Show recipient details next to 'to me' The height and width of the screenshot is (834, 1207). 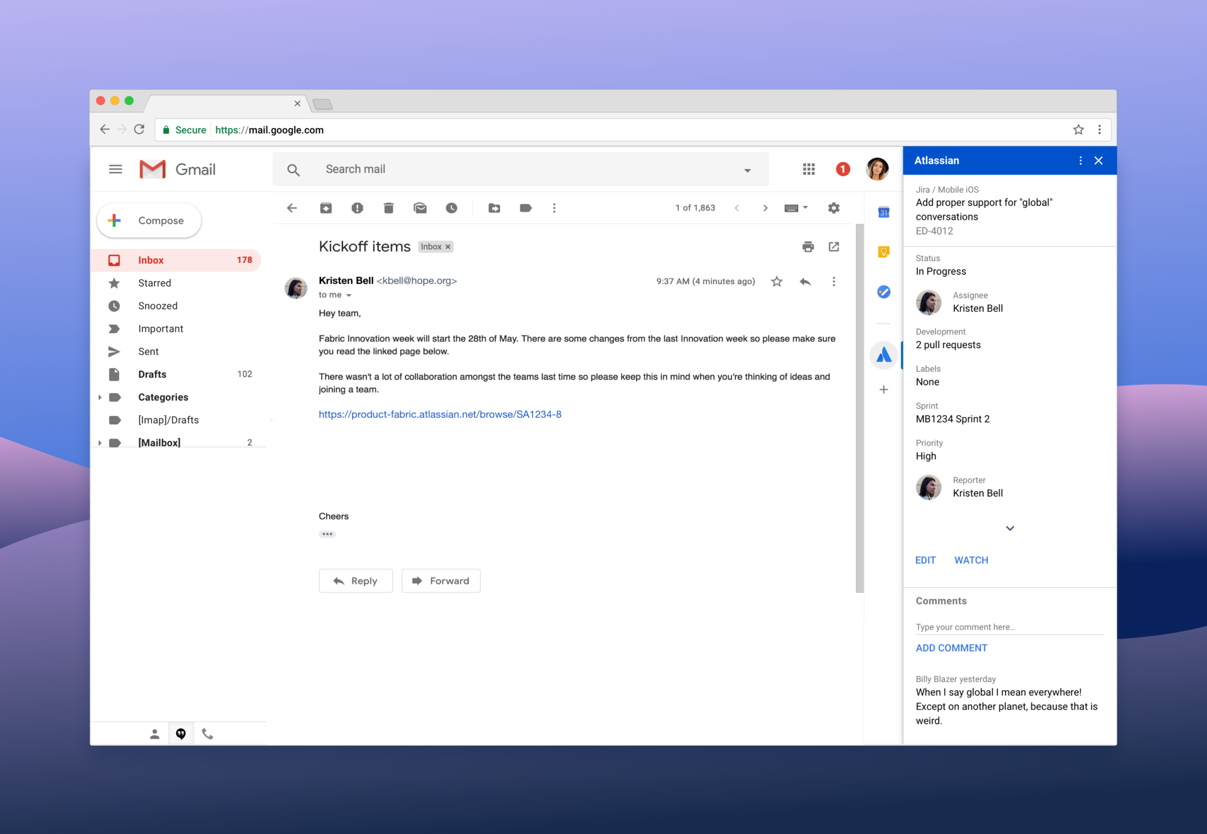[348, 295]
